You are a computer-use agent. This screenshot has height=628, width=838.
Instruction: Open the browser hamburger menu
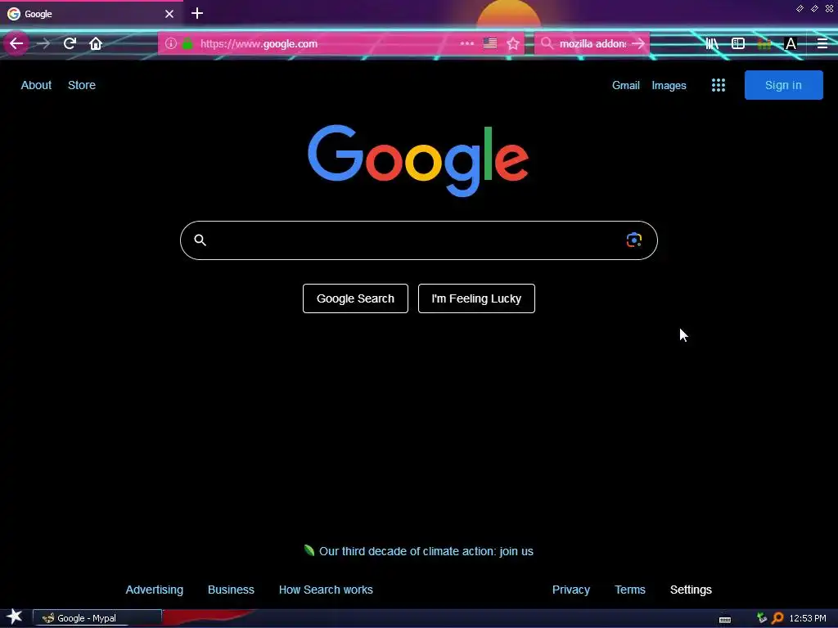click(822, 43)
